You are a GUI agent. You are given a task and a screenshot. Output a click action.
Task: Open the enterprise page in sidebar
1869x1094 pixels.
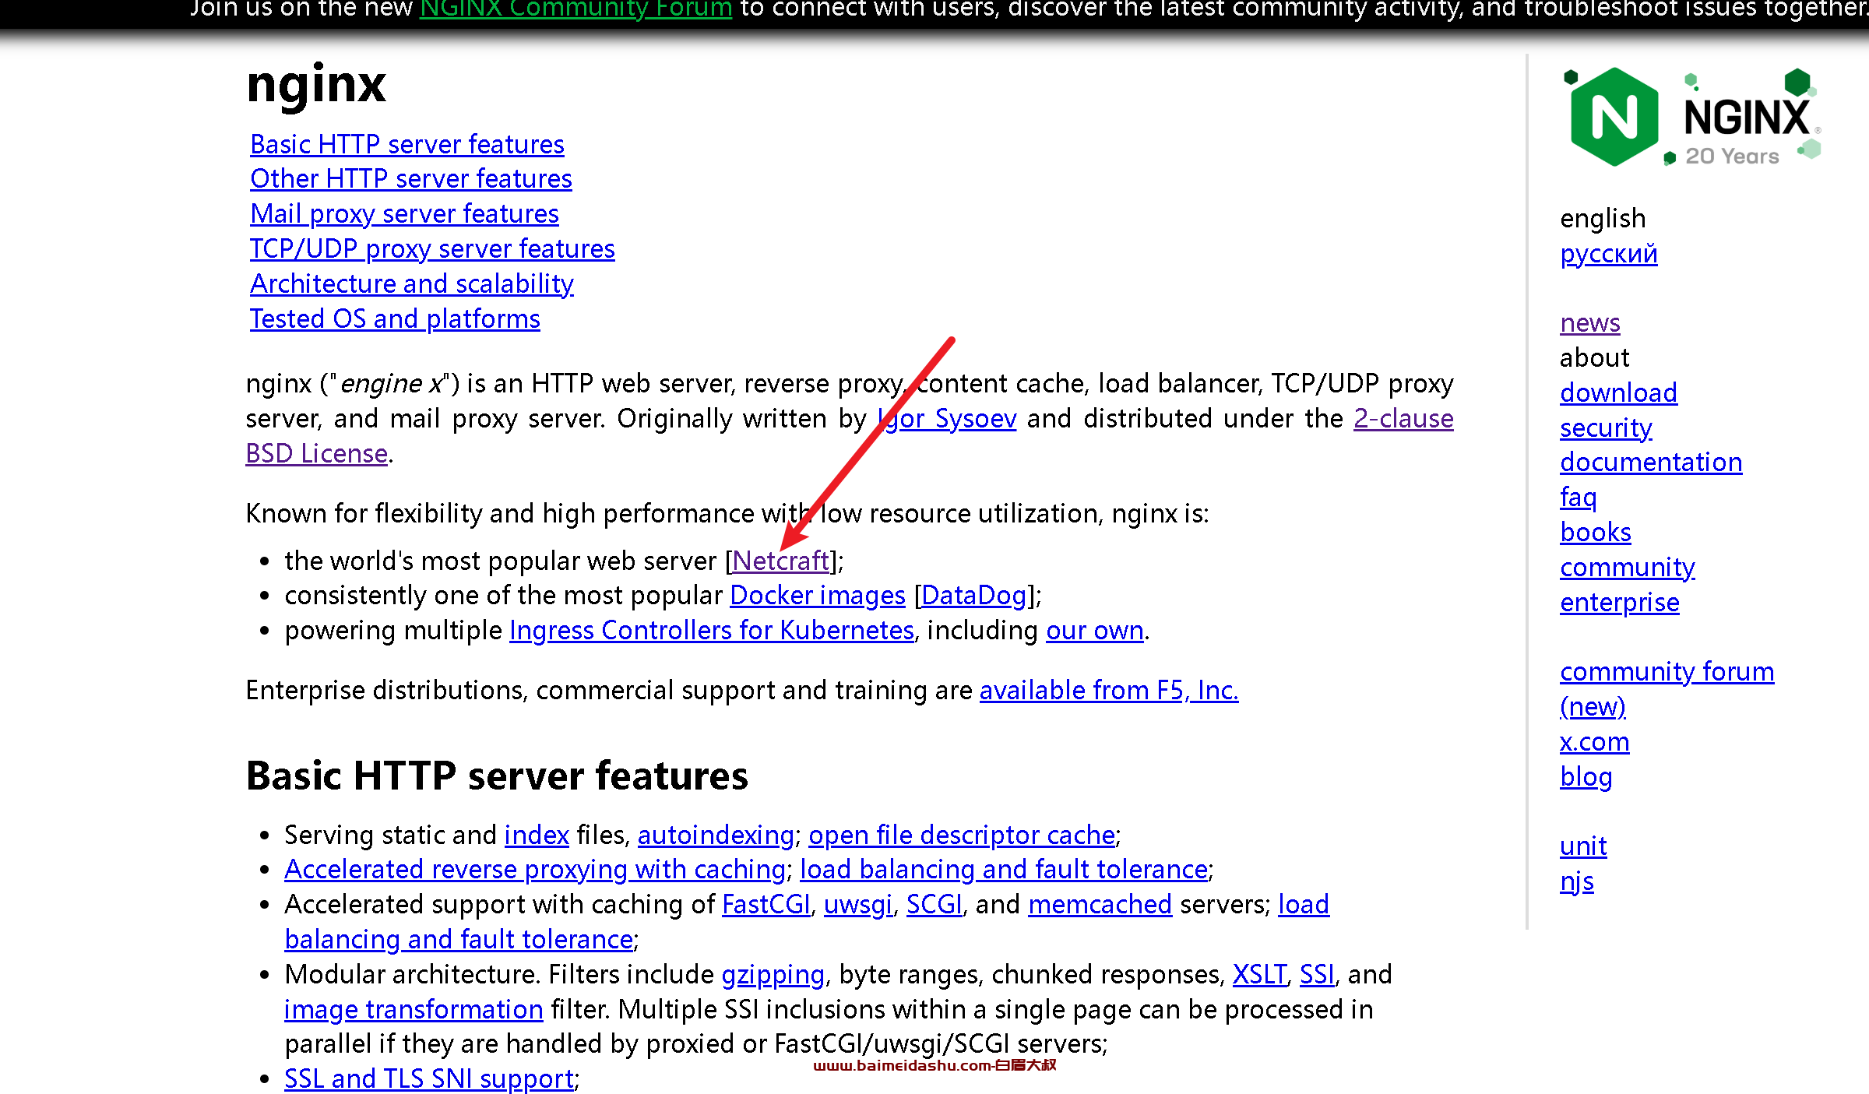[x=1620, y=603]
